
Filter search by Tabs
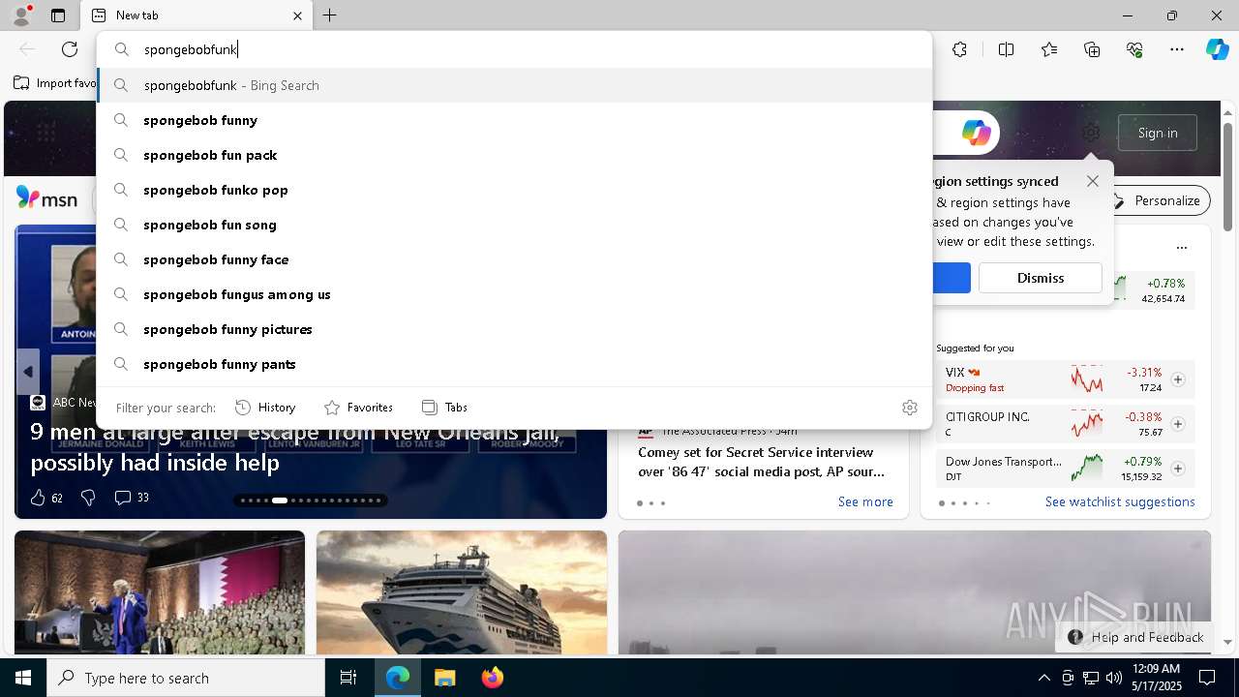click(444, 408)
